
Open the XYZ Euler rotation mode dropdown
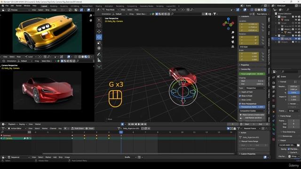(252, 47)
